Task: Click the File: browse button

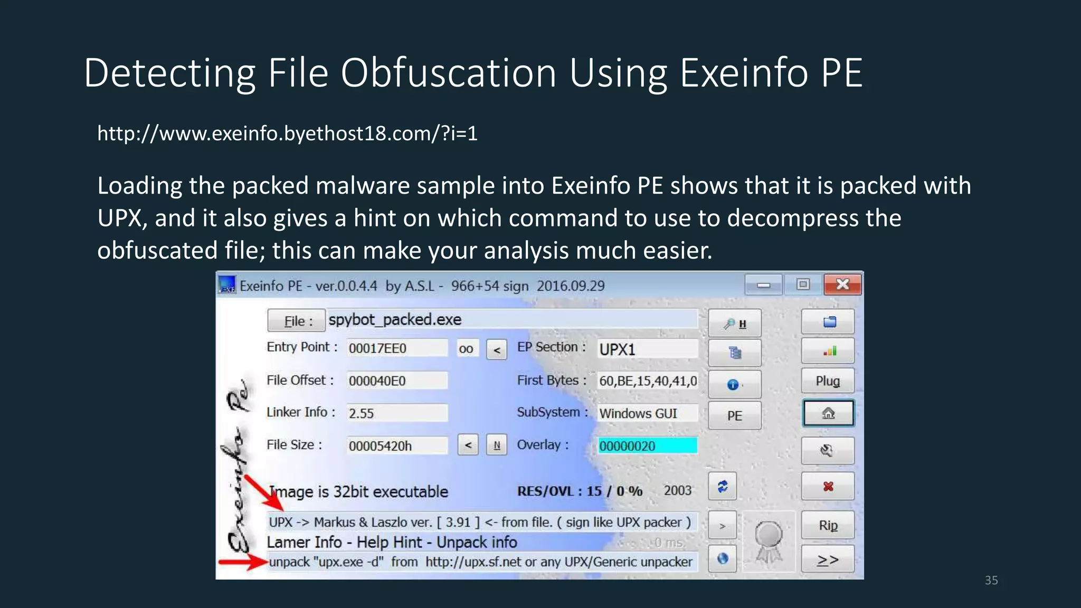Action: coord(296,321)
